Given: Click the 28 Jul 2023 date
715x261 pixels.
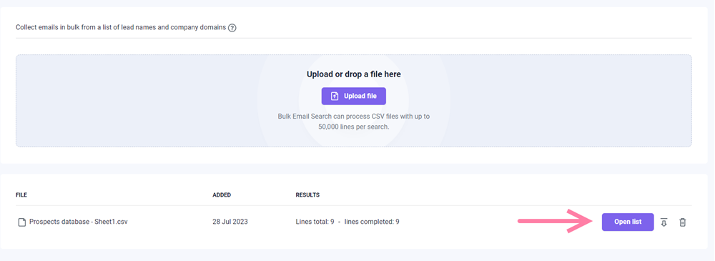Looking at the screenshot, I should pyautogui.click(x=230, y=222).
